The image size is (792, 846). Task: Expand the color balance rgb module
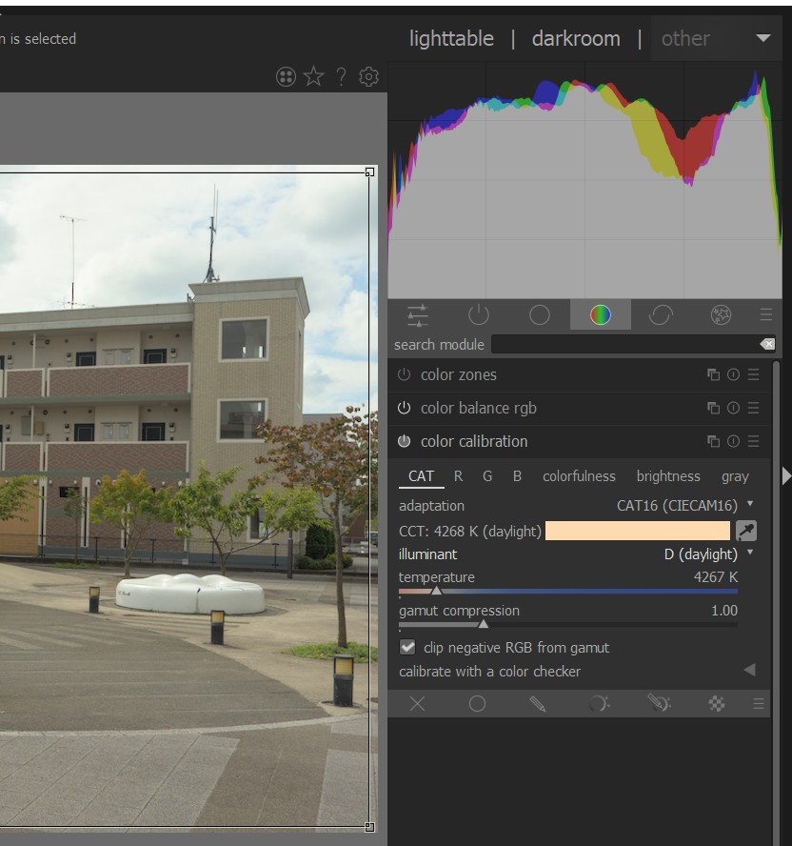pyautogui.click(x=478, y=408)
